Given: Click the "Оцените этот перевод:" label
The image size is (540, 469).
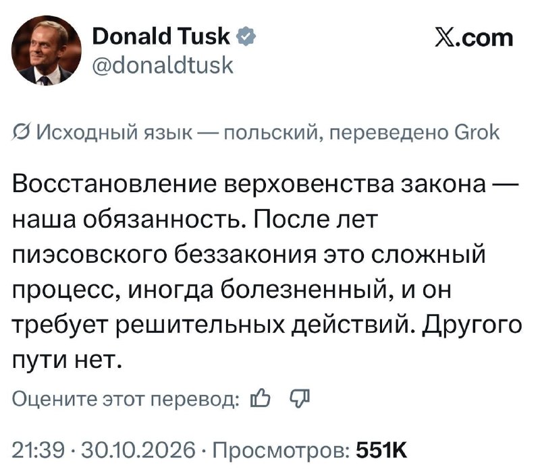Looking at the screenshot, I should pyautogui.click(x=126, y=399).
